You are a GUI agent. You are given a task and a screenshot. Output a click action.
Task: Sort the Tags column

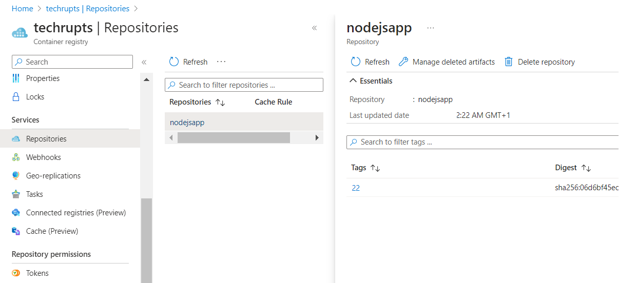375,168
